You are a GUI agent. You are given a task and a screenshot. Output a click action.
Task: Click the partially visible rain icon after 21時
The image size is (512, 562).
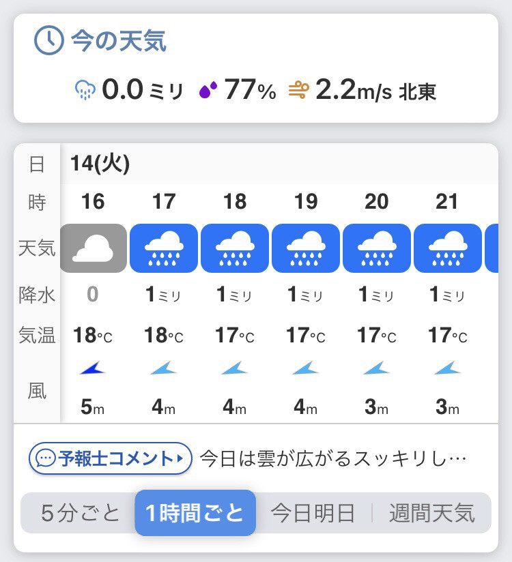(492, 248)
